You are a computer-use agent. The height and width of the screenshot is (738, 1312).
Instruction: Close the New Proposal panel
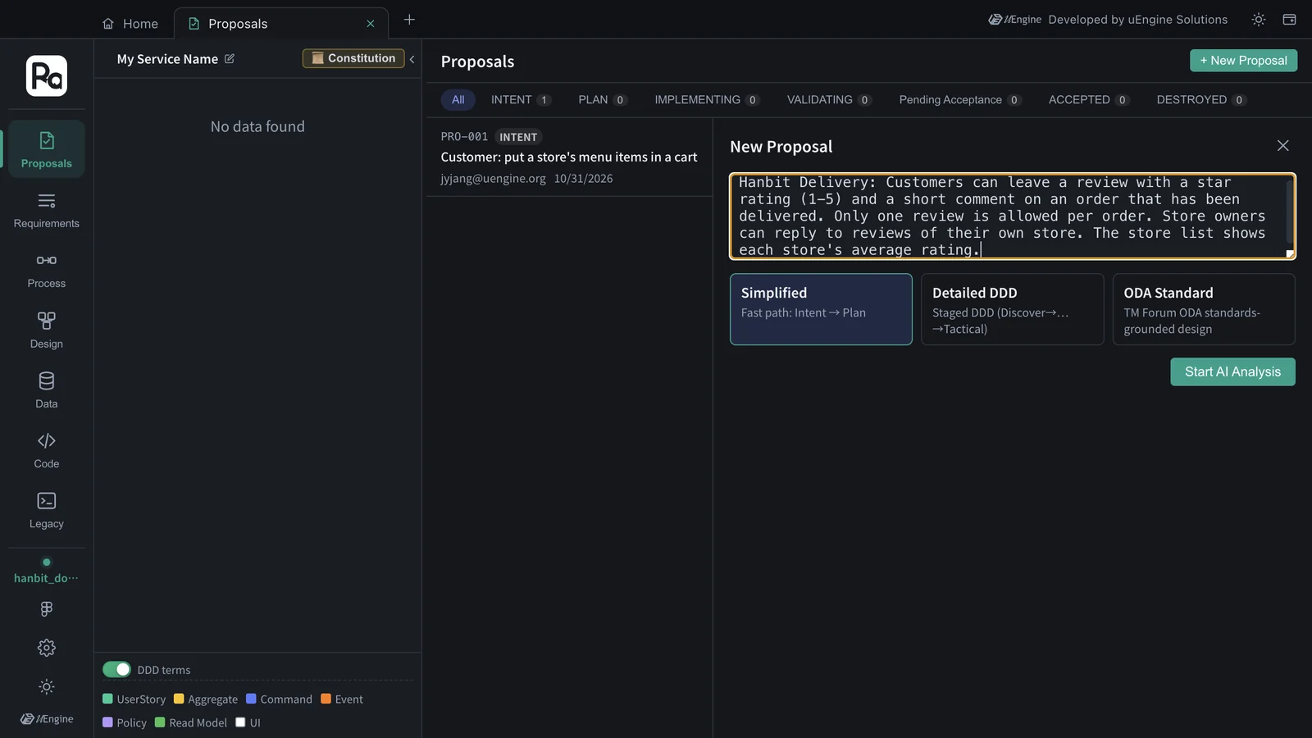tap(1283, 146)
